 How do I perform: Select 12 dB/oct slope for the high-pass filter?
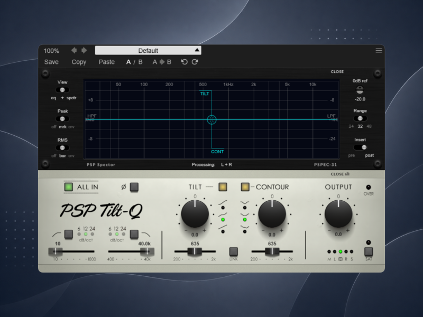click(86, 234)
